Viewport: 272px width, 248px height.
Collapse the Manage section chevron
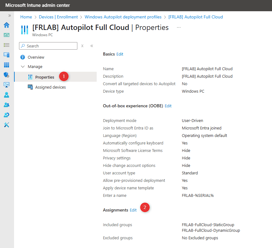point(23,66)
